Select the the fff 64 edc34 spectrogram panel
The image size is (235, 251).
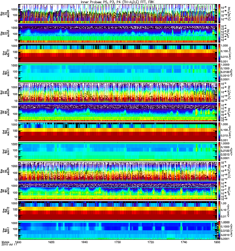pos(118,171)
